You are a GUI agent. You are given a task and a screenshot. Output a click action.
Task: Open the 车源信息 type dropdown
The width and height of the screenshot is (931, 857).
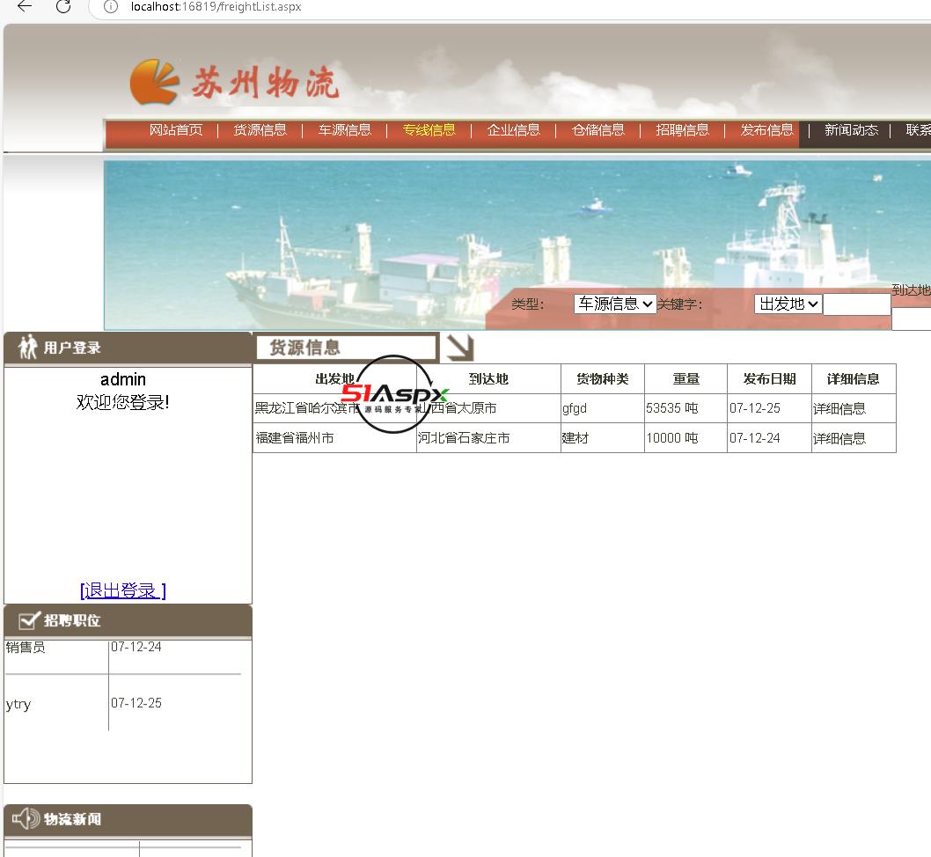click(614, 304)
